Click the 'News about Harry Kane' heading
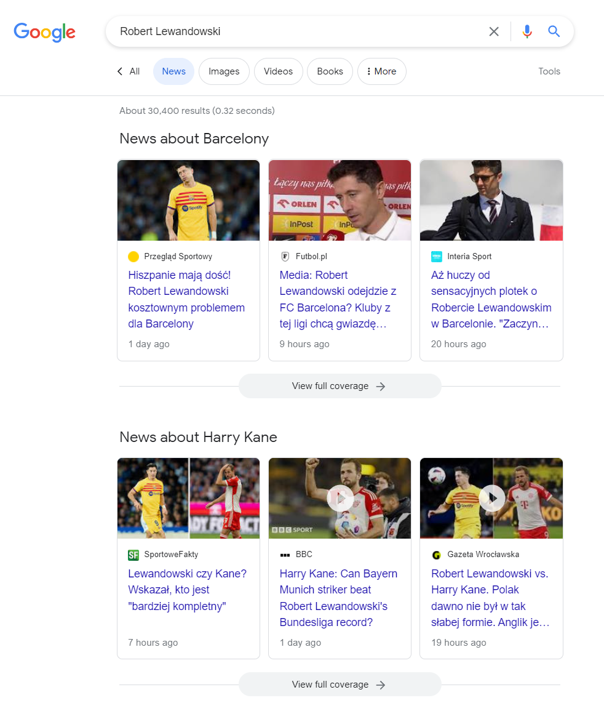 click(x=198, y=437)
